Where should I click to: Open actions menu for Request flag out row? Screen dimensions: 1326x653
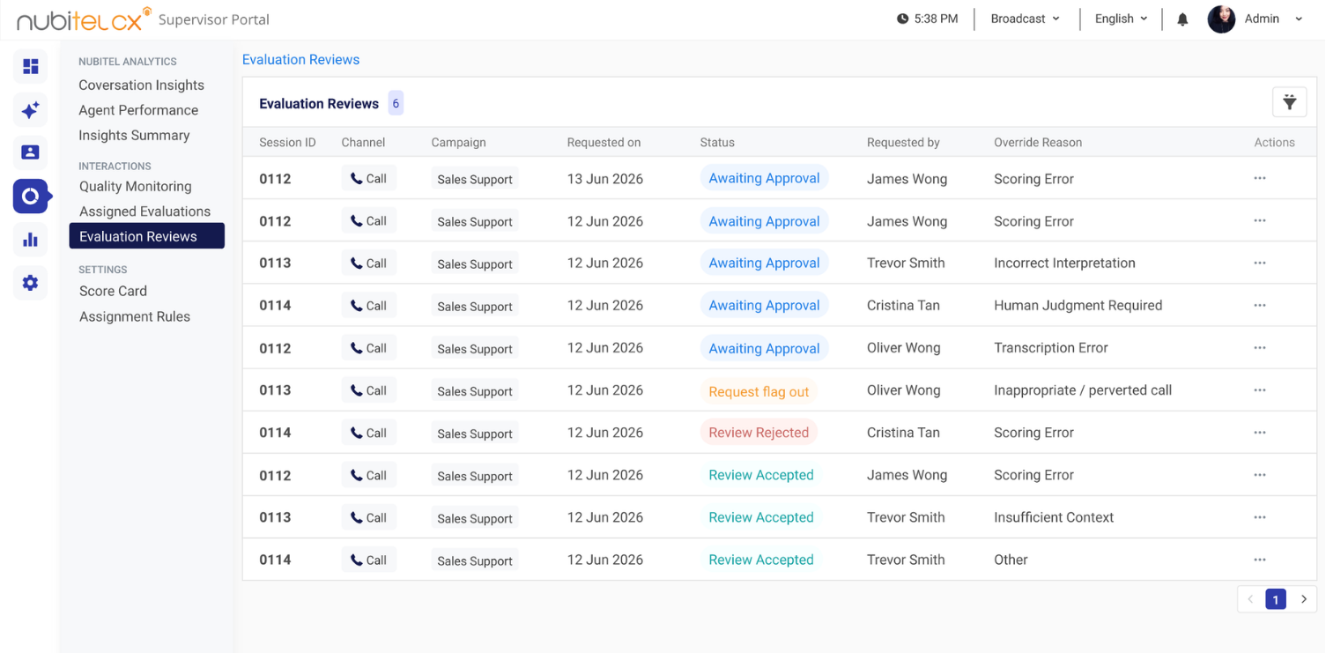point(1260,390)
